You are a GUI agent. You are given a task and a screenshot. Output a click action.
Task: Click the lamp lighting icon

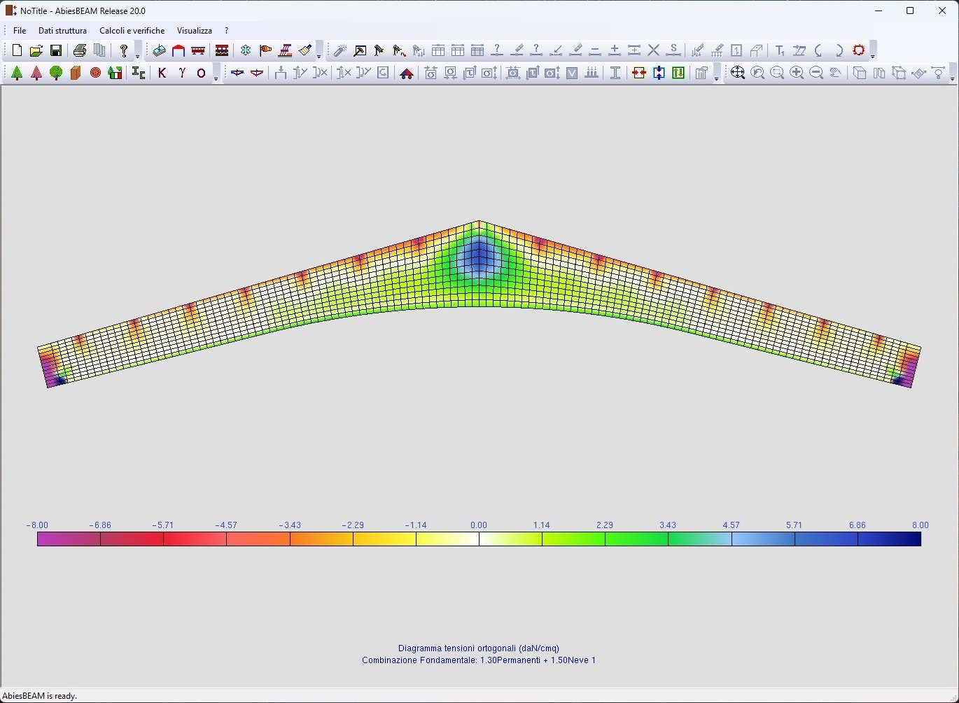[x=939, y=73]
